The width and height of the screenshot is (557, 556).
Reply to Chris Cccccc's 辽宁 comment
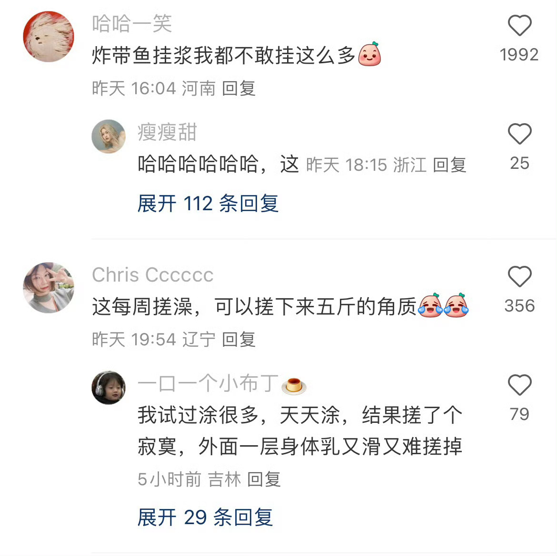pyautogui.click(x=239, y=340)
